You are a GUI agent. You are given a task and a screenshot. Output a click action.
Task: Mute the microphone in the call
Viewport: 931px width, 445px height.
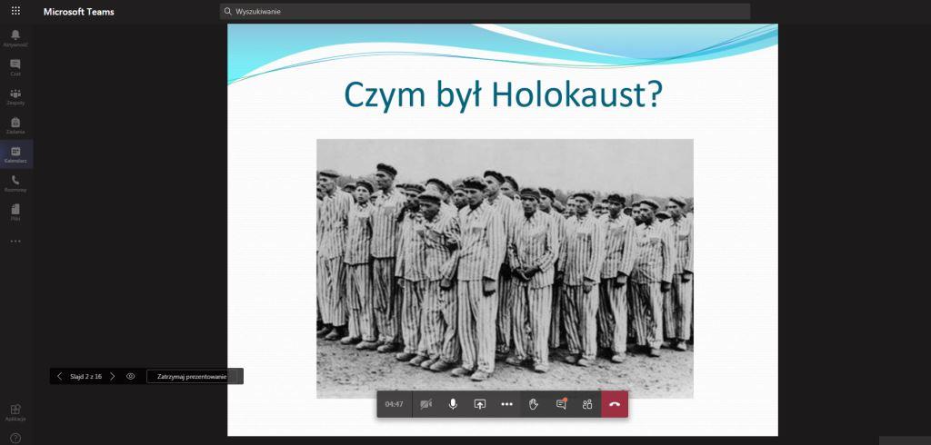point(453,404)
